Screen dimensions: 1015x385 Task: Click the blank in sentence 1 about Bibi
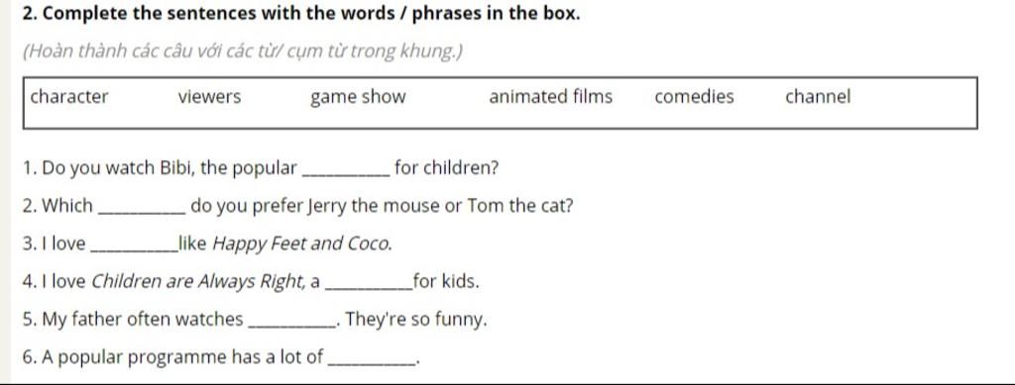click(x=346, y=173)
